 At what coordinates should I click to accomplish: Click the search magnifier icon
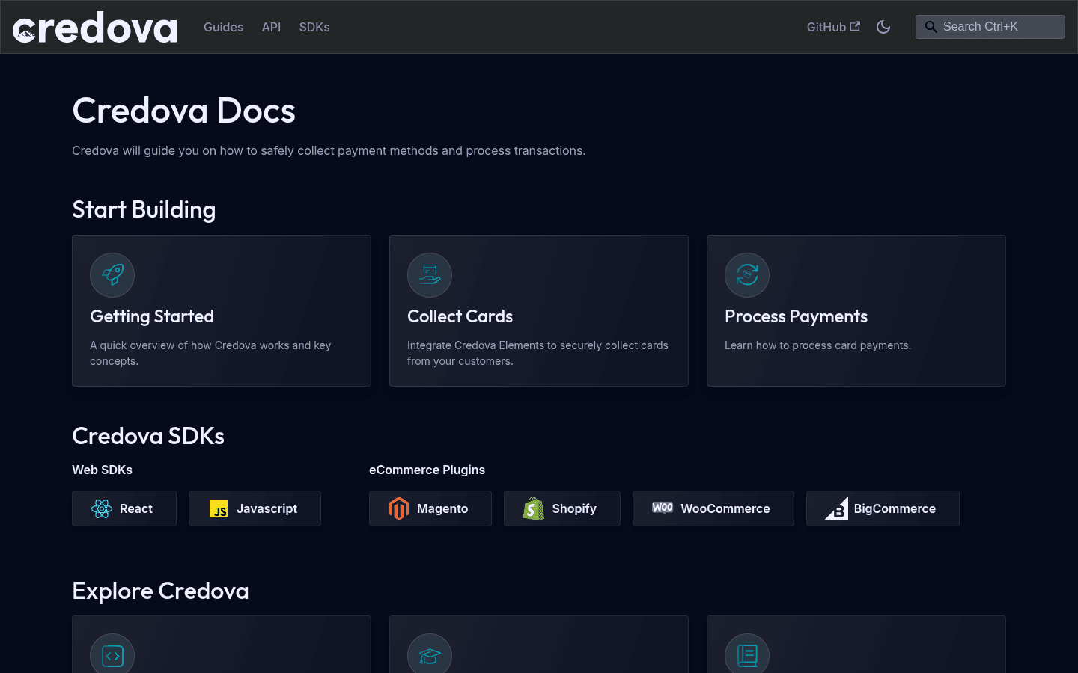click(x=931, y=27)
